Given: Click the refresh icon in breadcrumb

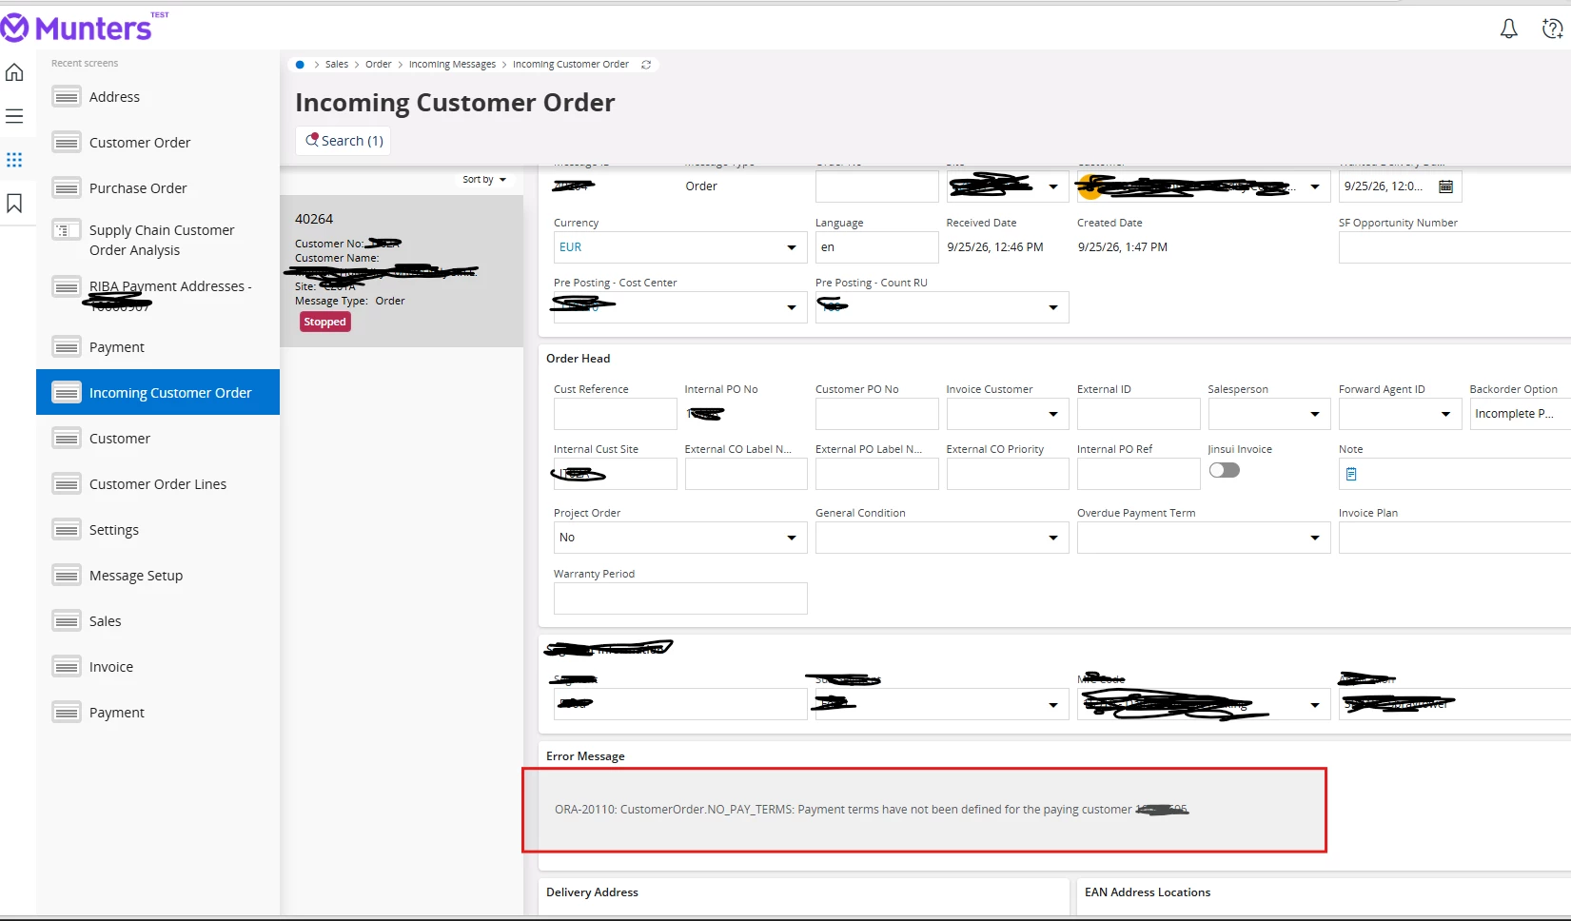Looking at the screenshot, I should click(x=646, y=65).
